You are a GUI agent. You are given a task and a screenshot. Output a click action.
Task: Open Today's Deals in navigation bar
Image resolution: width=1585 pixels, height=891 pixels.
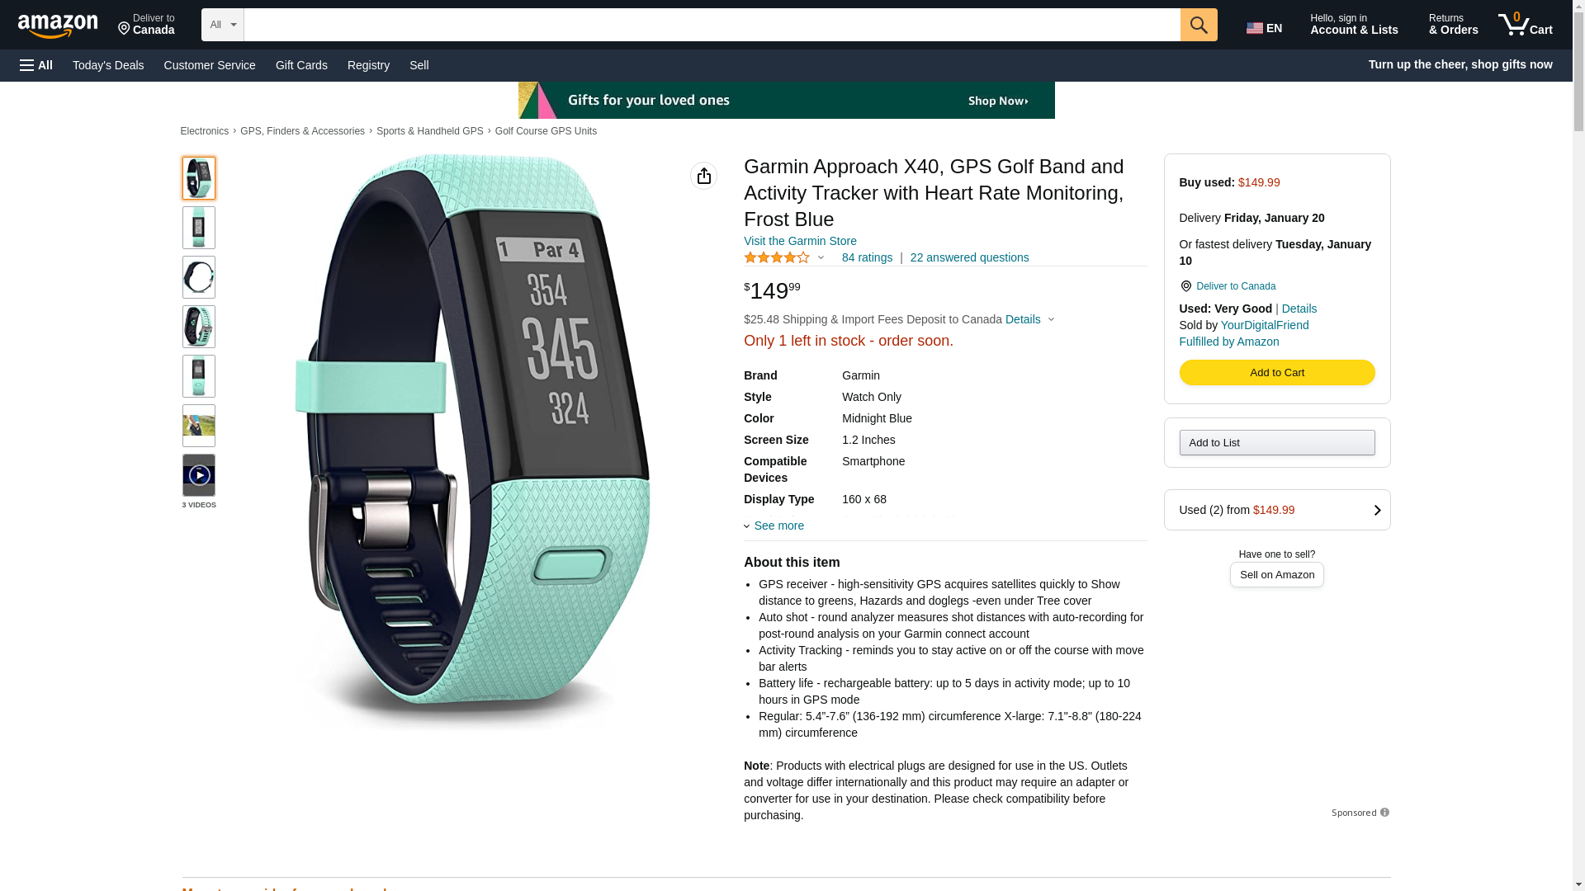[108, 65]
